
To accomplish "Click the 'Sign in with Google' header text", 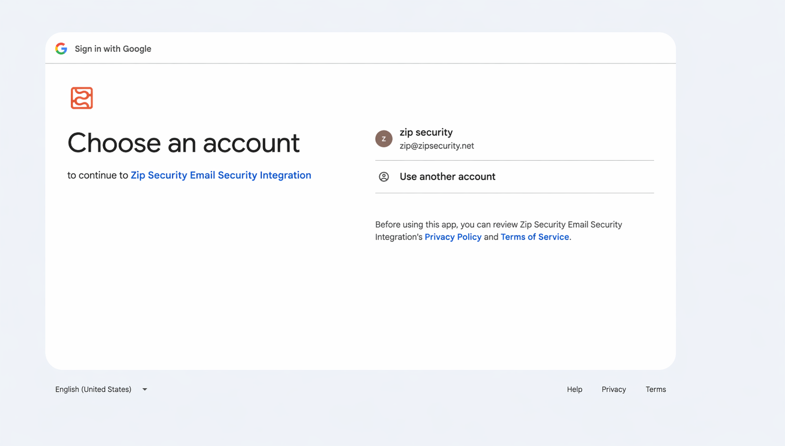I will click(113, 49).
